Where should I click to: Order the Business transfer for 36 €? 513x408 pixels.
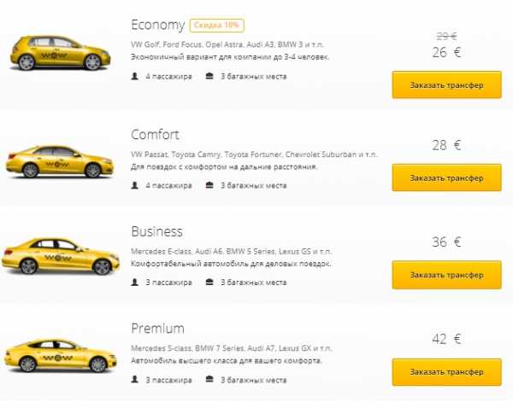pyautogui.click(x=446, y=275)
